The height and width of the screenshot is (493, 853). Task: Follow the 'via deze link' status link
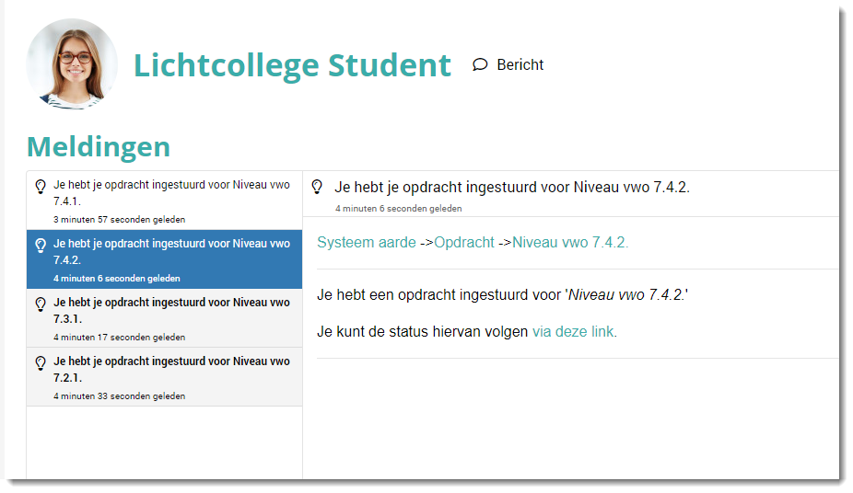tap(574, 332)
